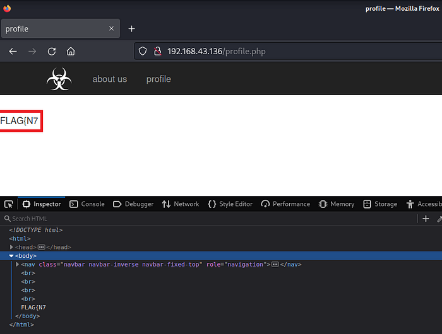Image resolution: width=442 pixels, height=334 pixels.
Task: Click the profile navigation link
Action: [158, 79]
